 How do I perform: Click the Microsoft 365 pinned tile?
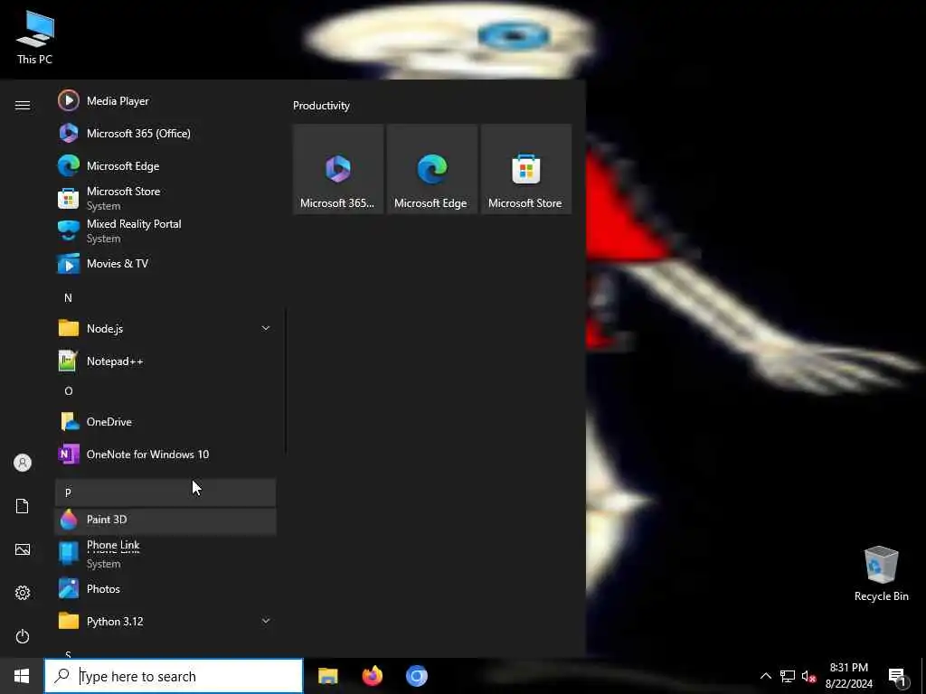tap(338, 169)
